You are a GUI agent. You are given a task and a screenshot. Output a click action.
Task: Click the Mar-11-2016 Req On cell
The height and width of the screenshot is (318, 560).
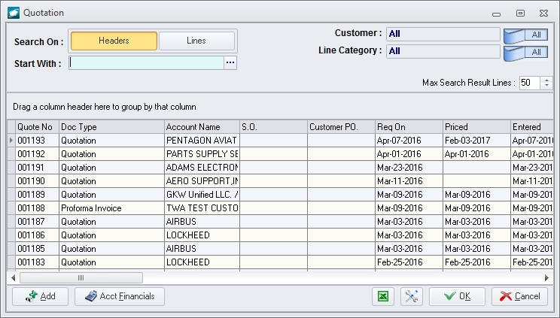click(409, 181)
